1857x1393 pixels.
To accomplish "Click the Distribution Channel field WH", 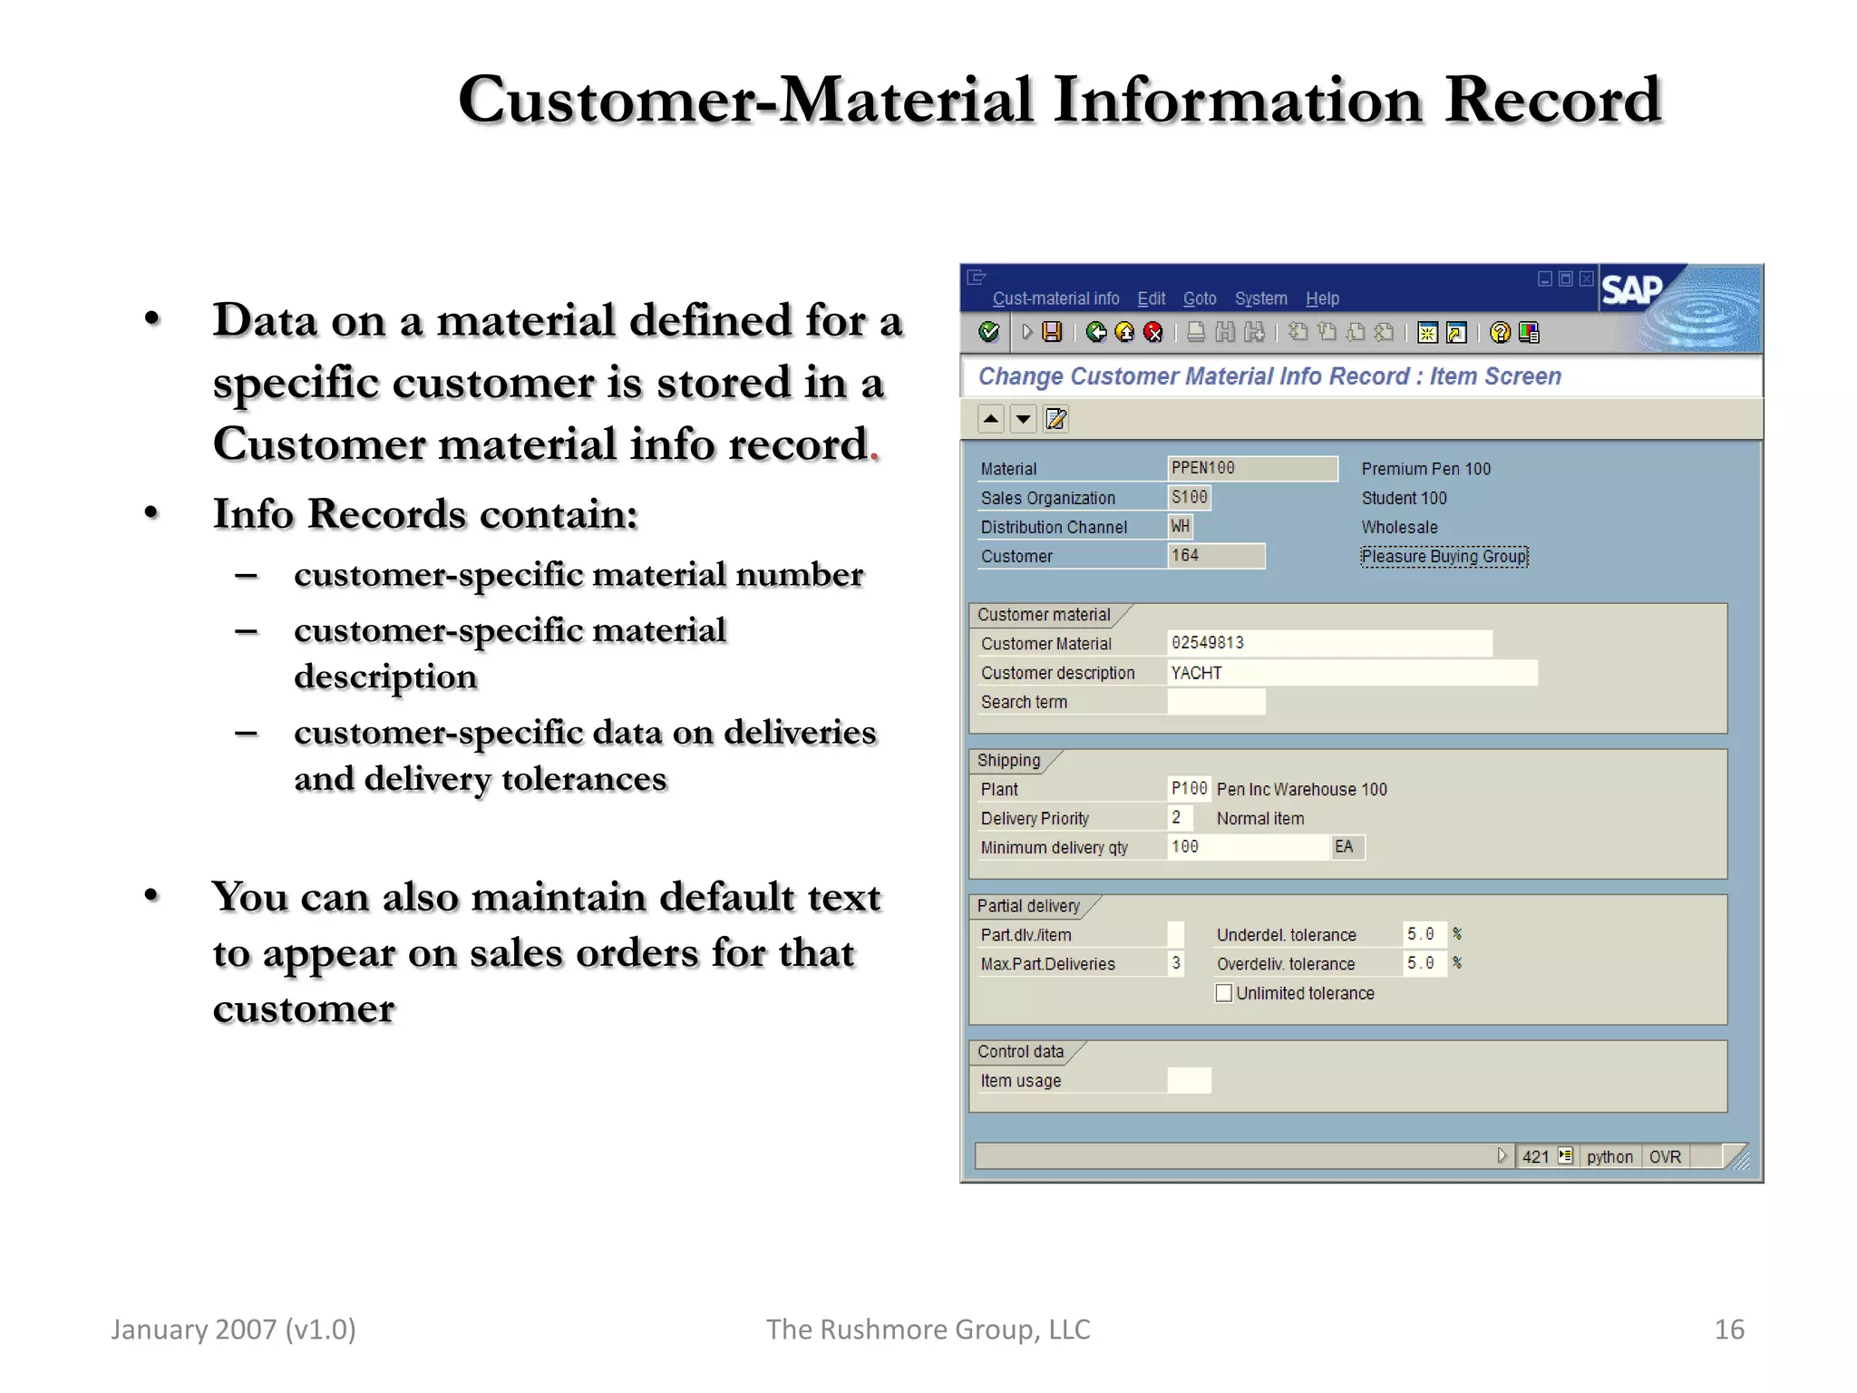I will (1180, 526).
